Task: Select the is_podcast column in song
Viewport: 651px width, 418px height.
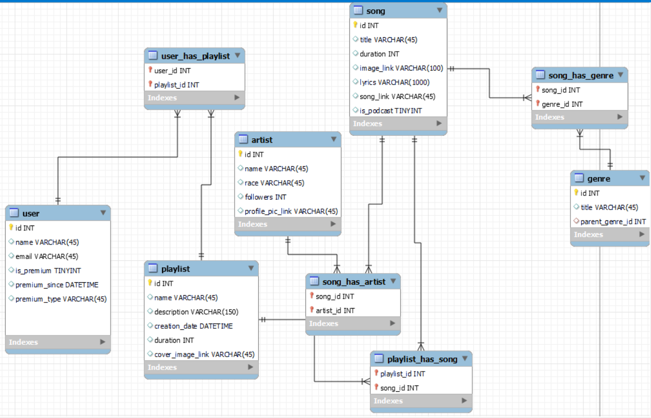Action: [x=388, y=110]
